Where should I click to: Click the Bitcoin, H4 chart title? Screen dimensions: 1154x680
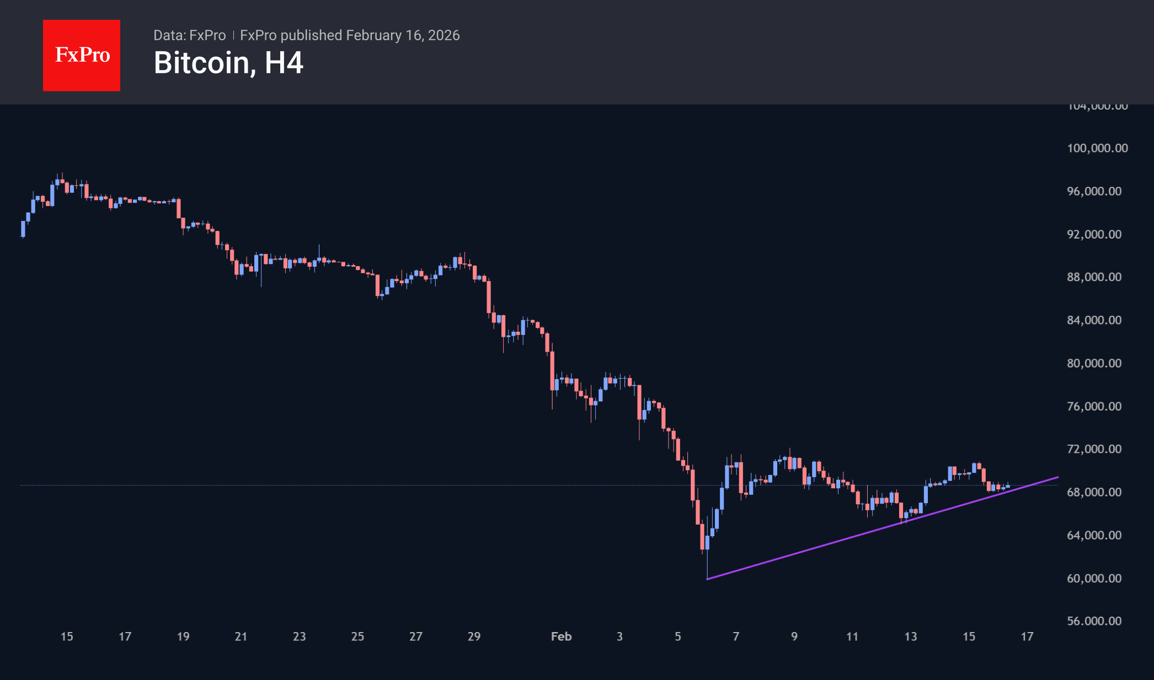228,63
